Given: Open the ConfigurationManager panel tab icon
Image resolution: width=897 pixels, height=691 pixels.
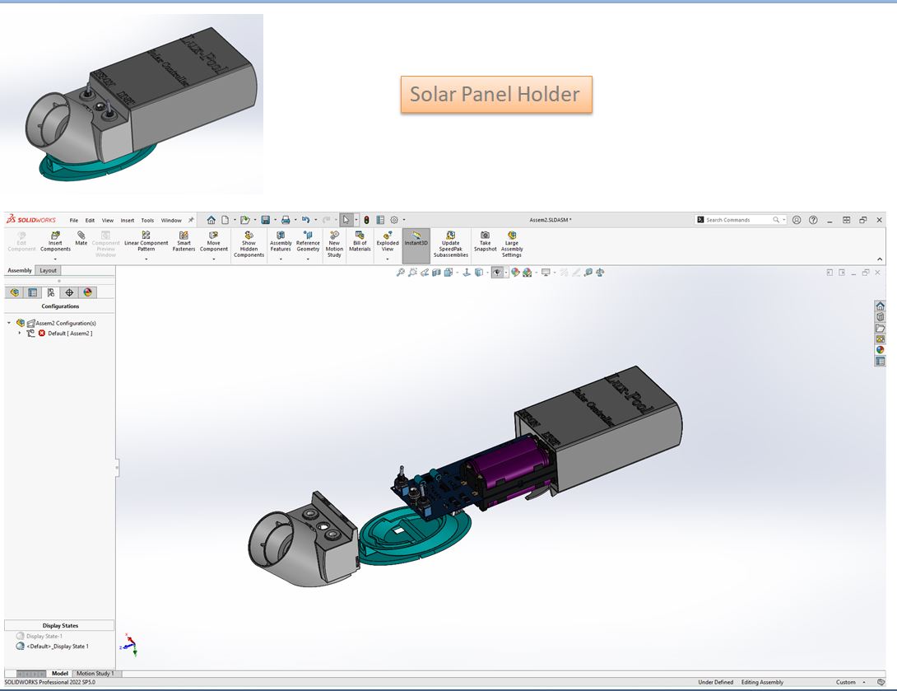Looking at the screenshot, I should coord(51,292).
